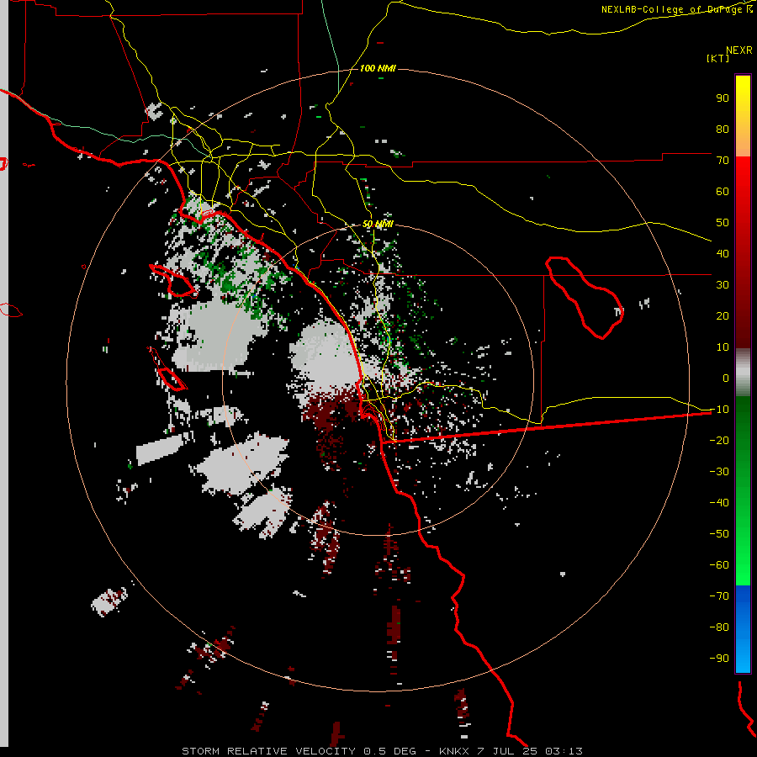This screenshot has height=757, width=757.
Task: Click the gray zero-velocity band on color bar
Action: click(743, 373)
